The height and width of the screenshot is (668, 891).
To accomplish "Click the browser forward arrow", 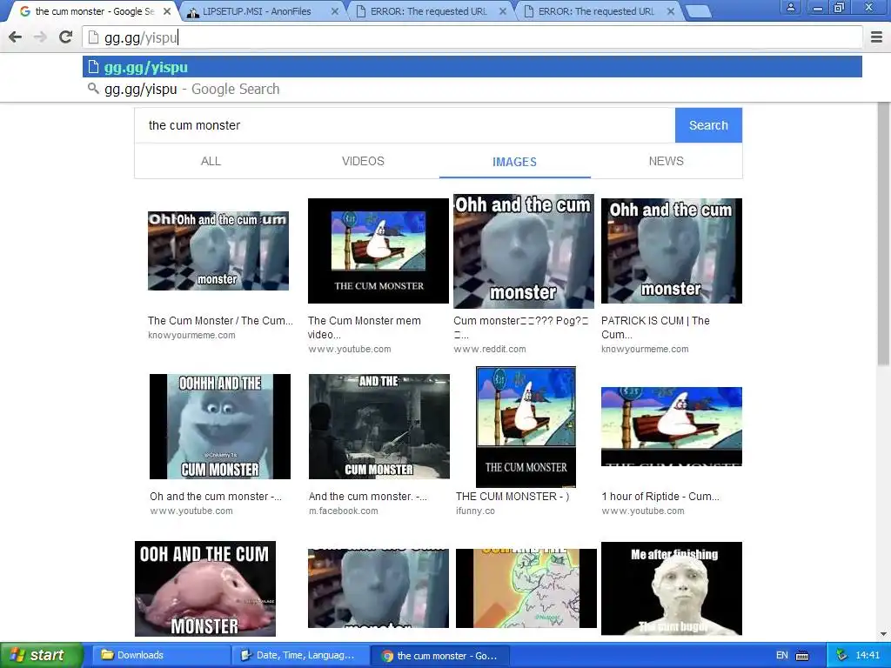I will pos(40,37).
